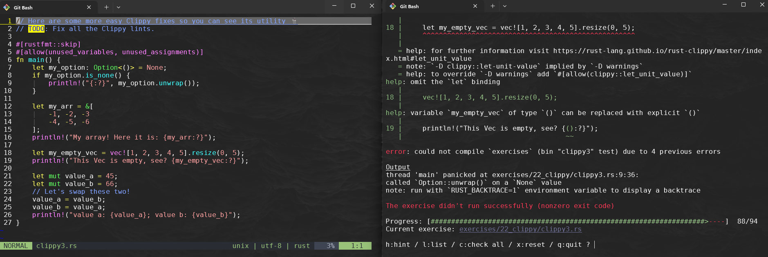The width and height of the screenshot is (768, 257).
Task: Open a new tab in the right terminal window
Action: [x=493, y=6]
